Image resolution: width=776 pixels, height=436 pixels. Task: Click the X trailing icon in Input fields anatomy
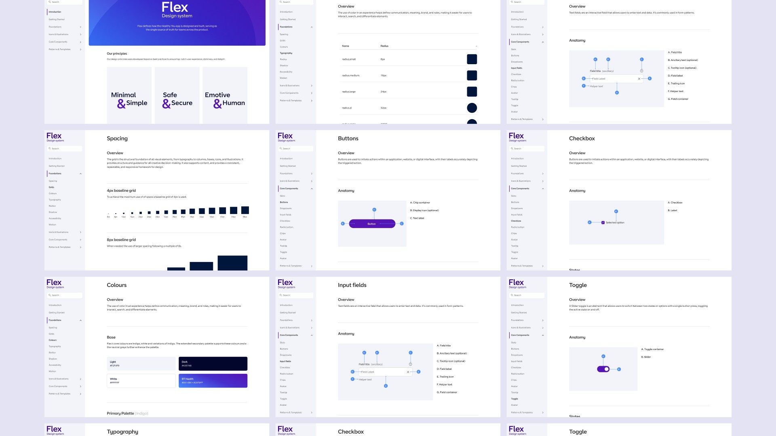[408, 372]
